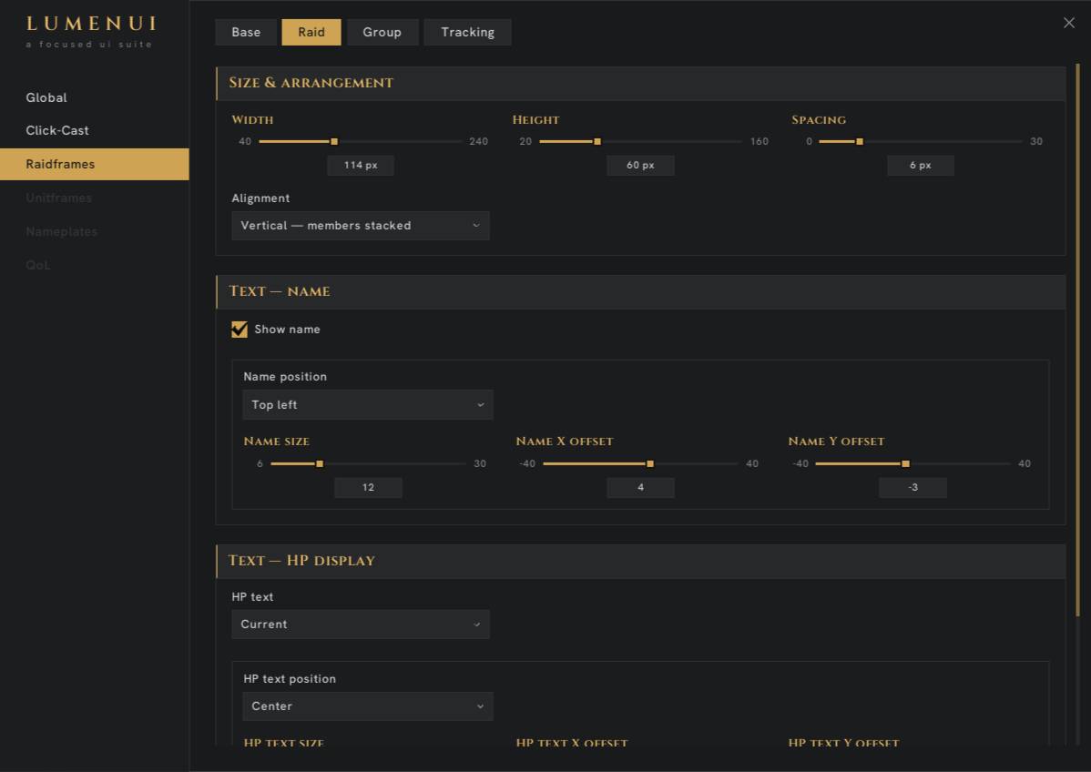
Task: Select Raidframes in the sidebar
Action: (95, 164)
